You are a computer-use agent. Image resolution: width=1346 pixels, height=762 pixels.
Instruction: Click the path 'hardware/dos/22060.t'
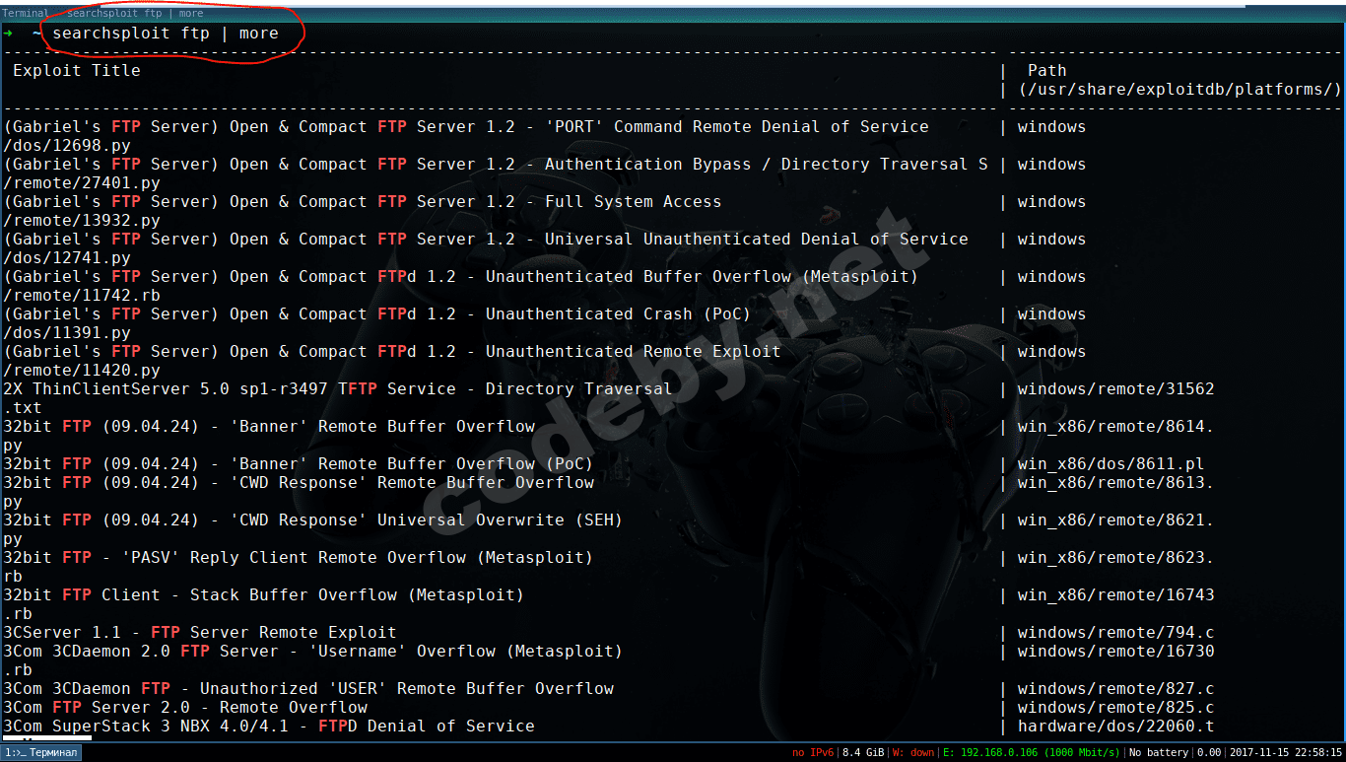tap(1116, 727)
